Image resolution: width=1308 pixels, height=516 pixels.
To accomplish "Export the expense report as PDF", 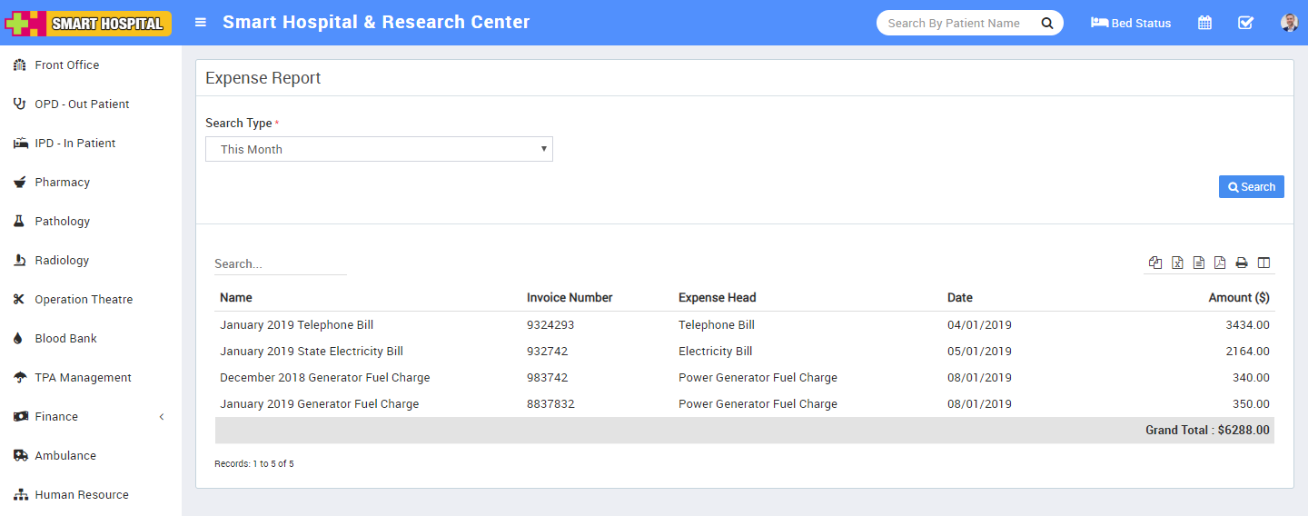I will tap(1220, 263).
